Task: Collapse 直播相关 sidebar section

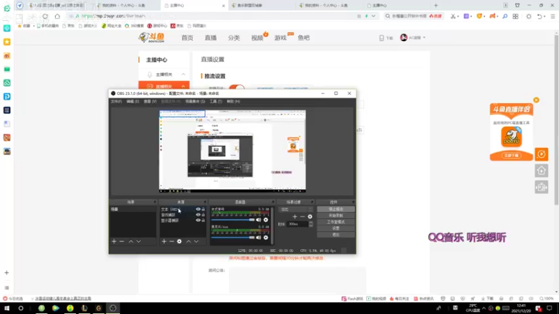Action: coord(183,86)
